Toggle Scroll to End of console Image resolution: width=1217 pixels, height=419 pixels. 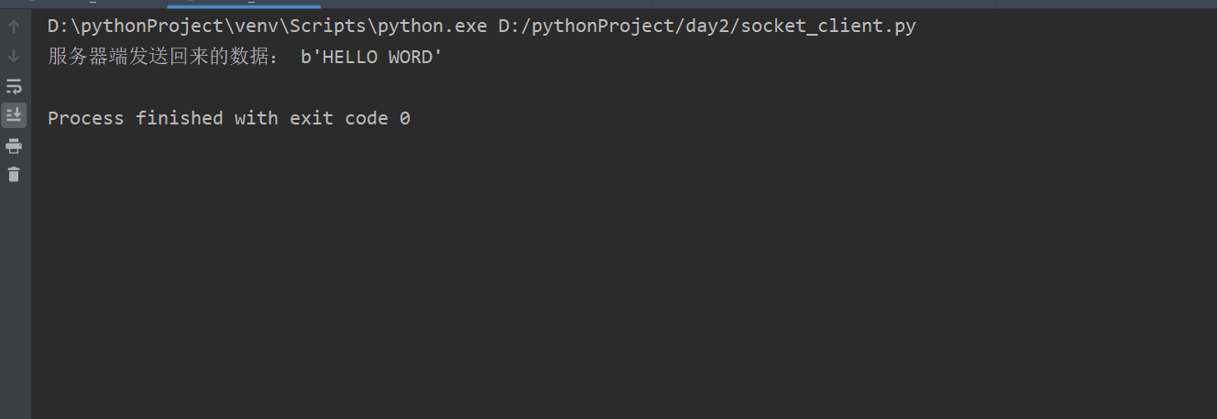[x=14, y=115]
